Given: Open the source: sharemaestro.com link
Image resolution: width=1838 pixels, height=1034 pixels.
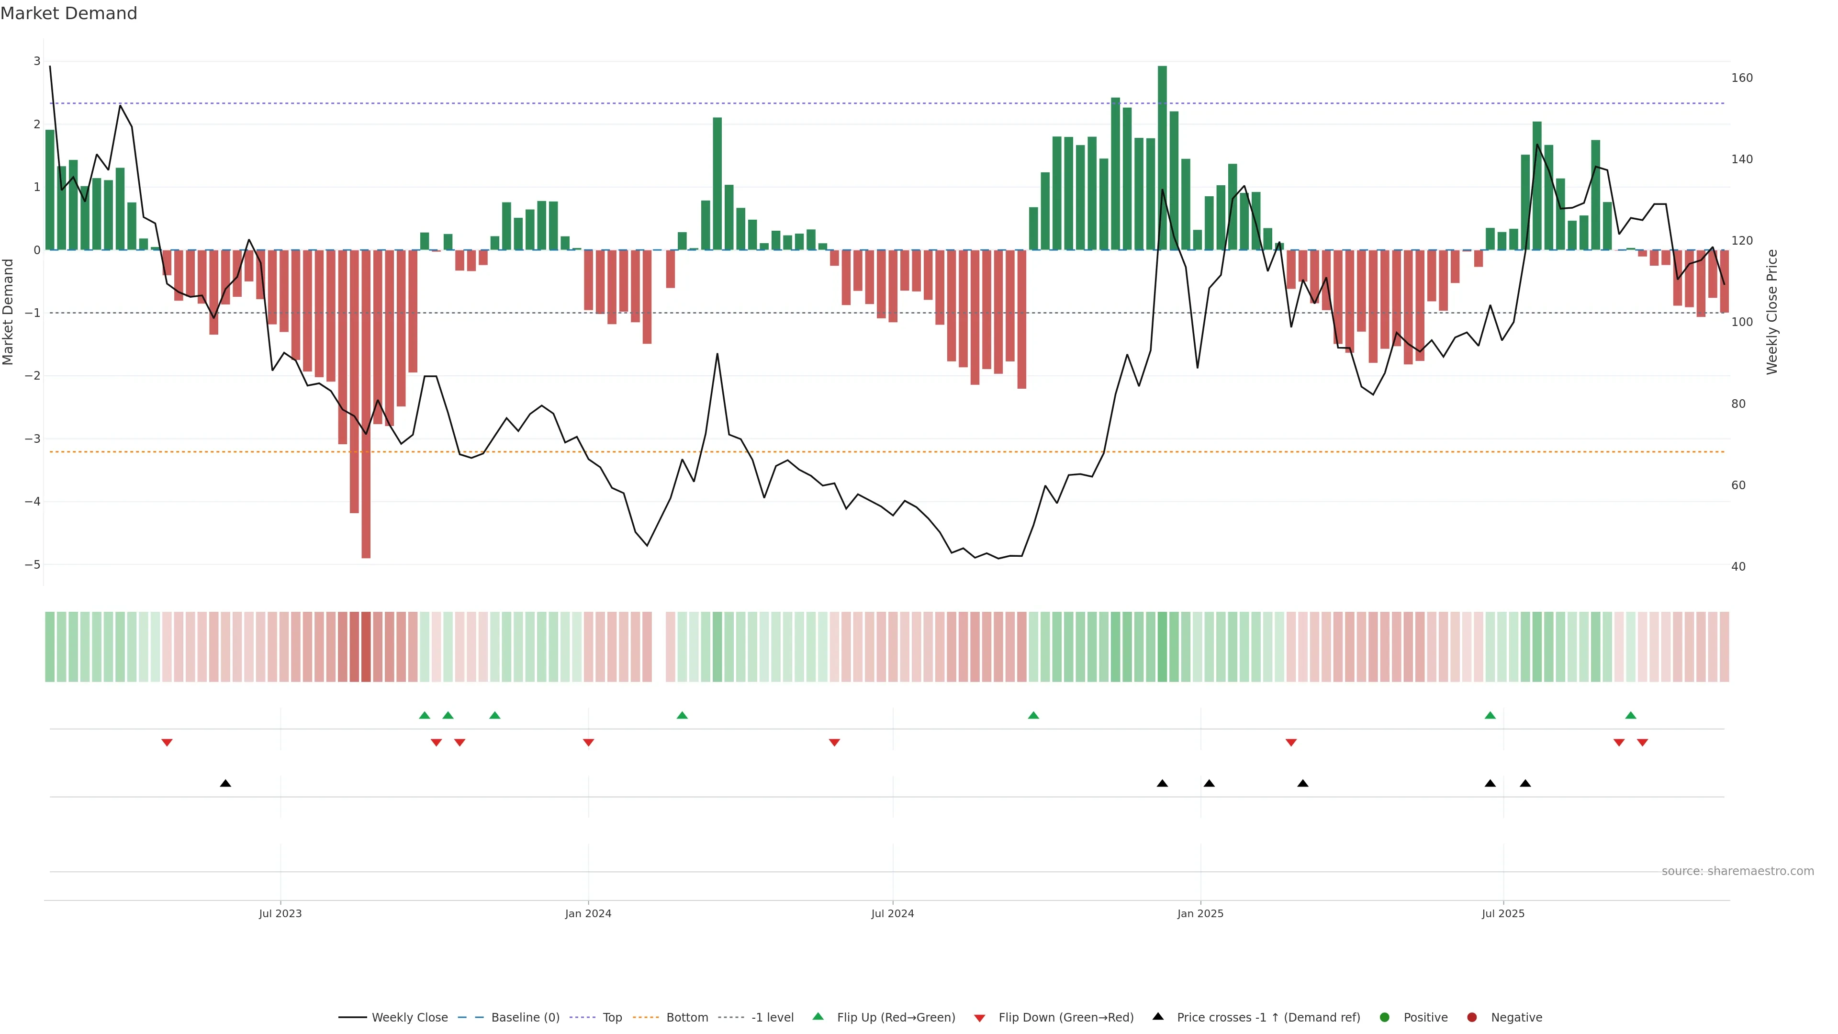Looking at the screenshot, I should click(x=1737, y=871).
